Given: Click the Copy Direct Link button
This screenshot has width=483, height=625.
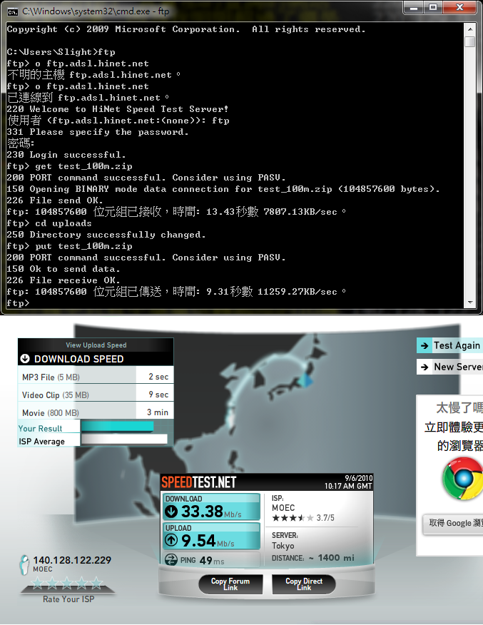Looking at the screenshot, I should 304,584.
